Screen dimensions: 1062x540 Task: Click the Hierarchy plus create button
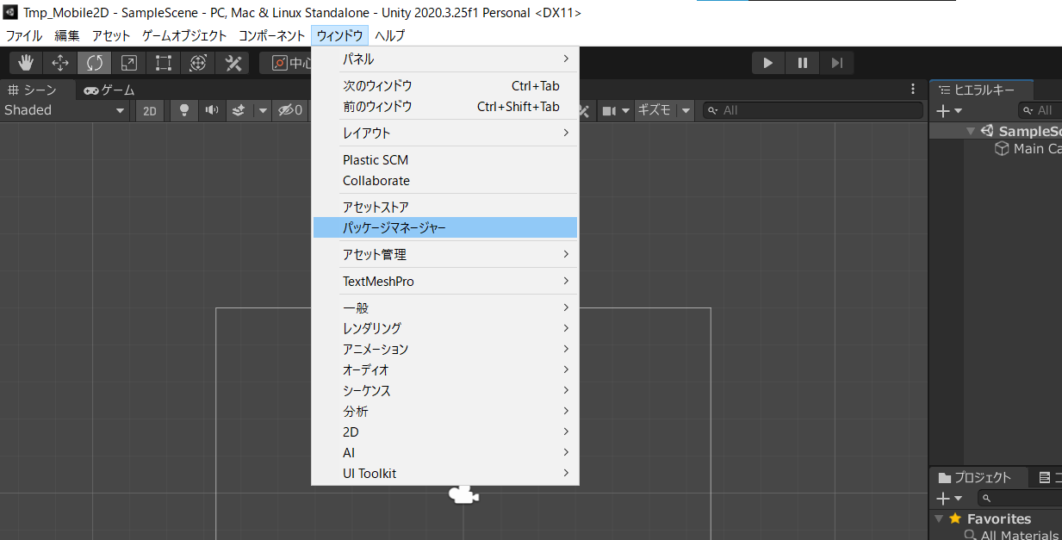click(942, 111)
